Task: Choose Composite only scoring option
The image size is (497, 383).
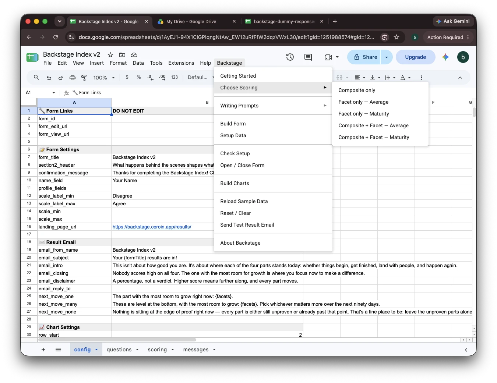Action: click(380, 90)
